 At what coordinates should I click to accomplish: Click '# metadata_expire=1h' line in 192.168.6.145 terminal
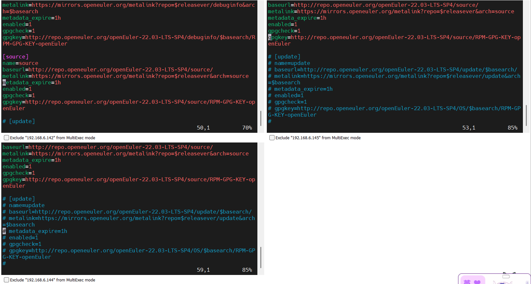(300, 89)
